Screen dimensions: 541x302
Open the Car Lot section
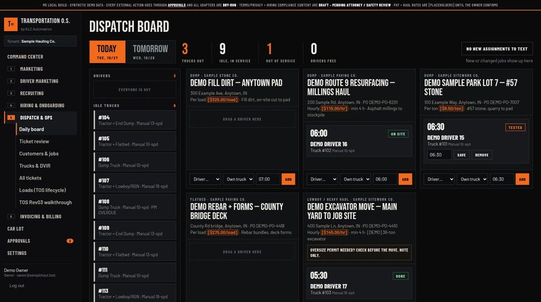[16, 229]
